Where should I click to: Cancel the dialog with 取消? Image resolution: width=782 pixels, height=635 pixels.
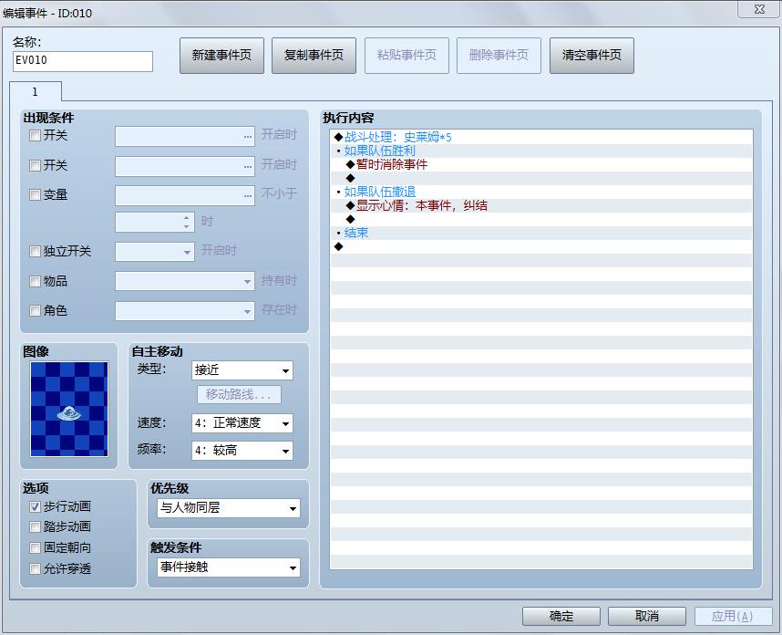pyautogui.click(x=647, y=616)
